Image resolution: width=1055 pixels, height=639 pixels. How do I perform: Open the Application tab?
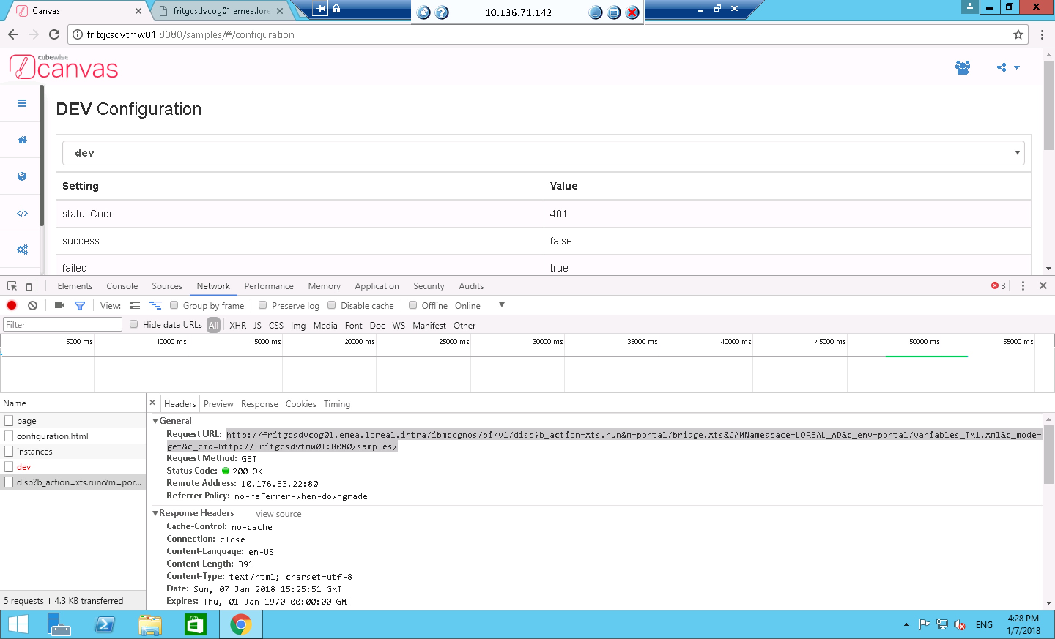(x=377, y=286)
